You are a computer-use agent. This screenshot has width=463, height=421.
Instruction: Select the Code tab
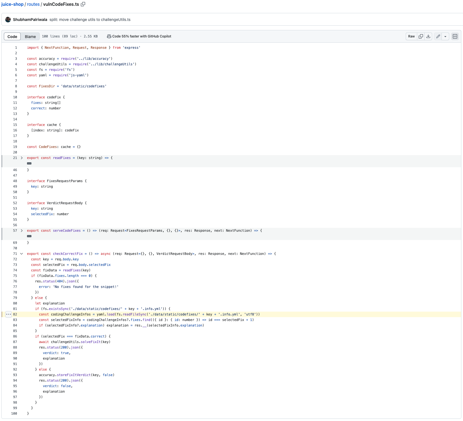(x=12, y=36)
